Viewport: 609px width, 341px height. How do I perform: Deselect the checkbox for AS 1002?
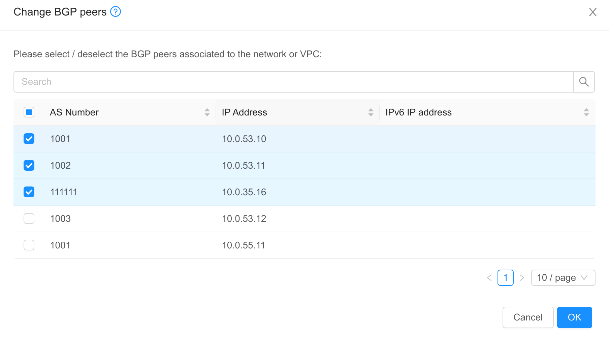tap(29, 165)
